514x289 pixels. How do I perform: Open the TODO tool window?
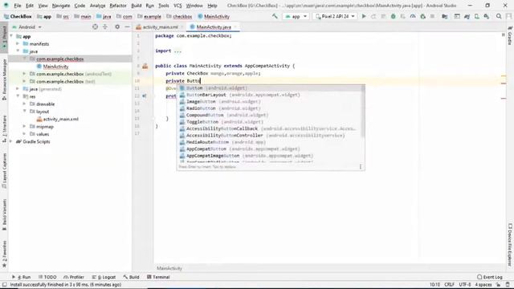tap(47, 277)
